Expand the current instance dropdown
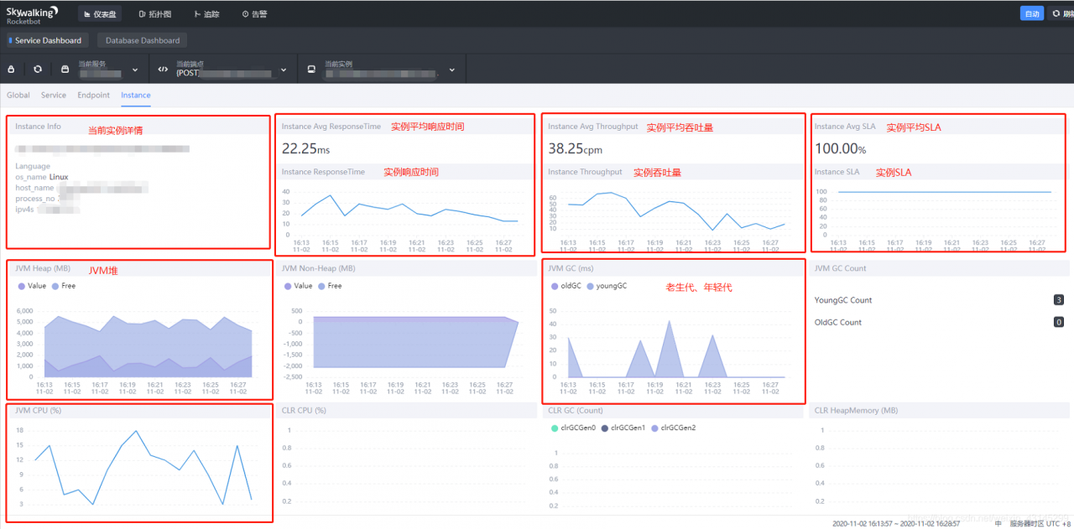 click(x=451, y=70)
